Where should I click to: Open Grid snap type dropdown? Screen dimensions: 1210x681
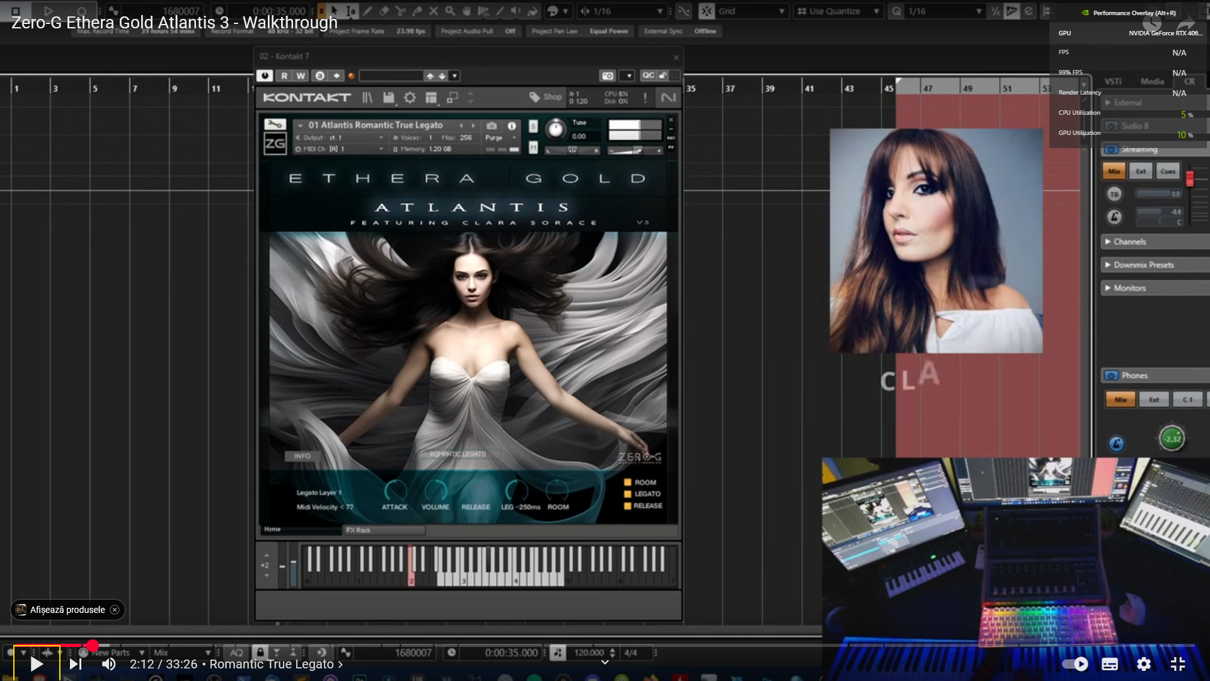coord(751,11)
